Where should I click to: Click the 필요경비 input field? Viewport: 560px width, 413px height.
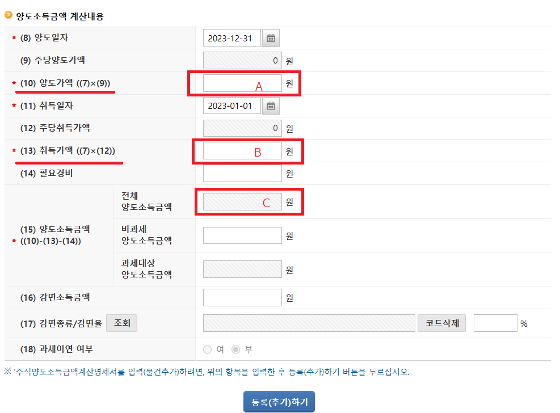(242, 173)
